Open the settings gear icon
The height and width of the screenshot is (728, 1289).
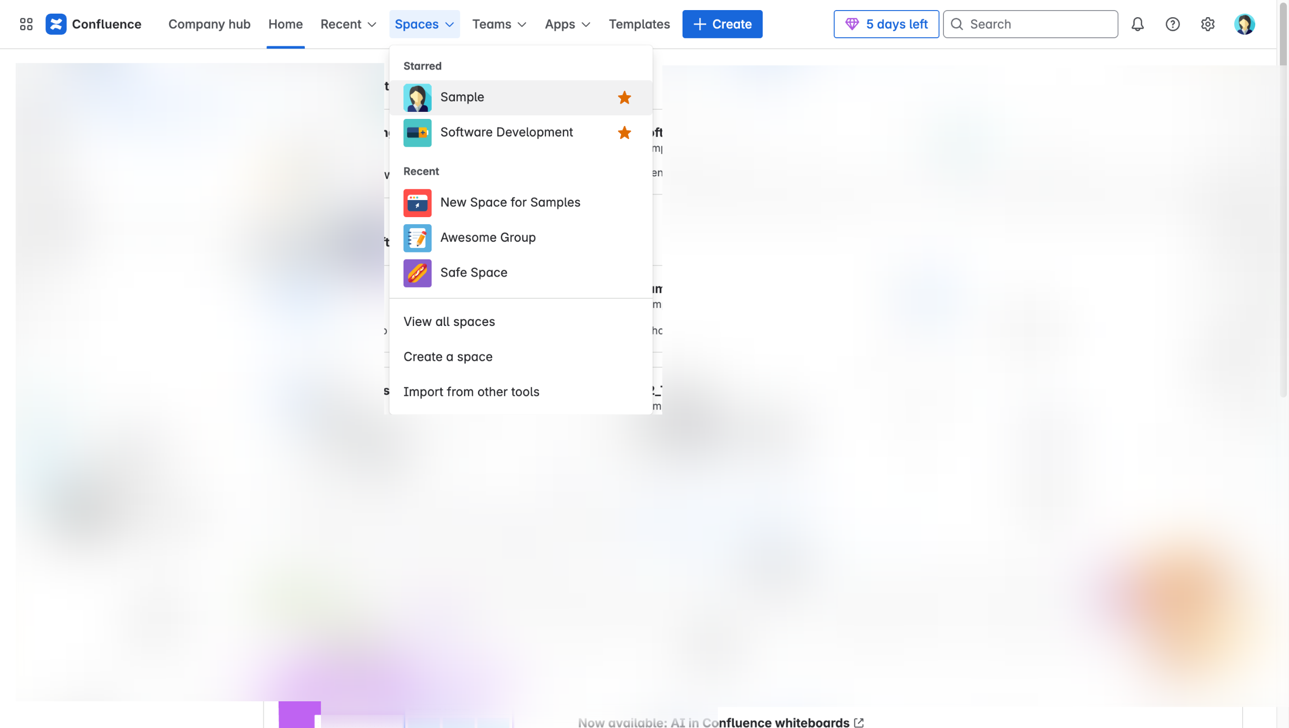point(1207,24)
